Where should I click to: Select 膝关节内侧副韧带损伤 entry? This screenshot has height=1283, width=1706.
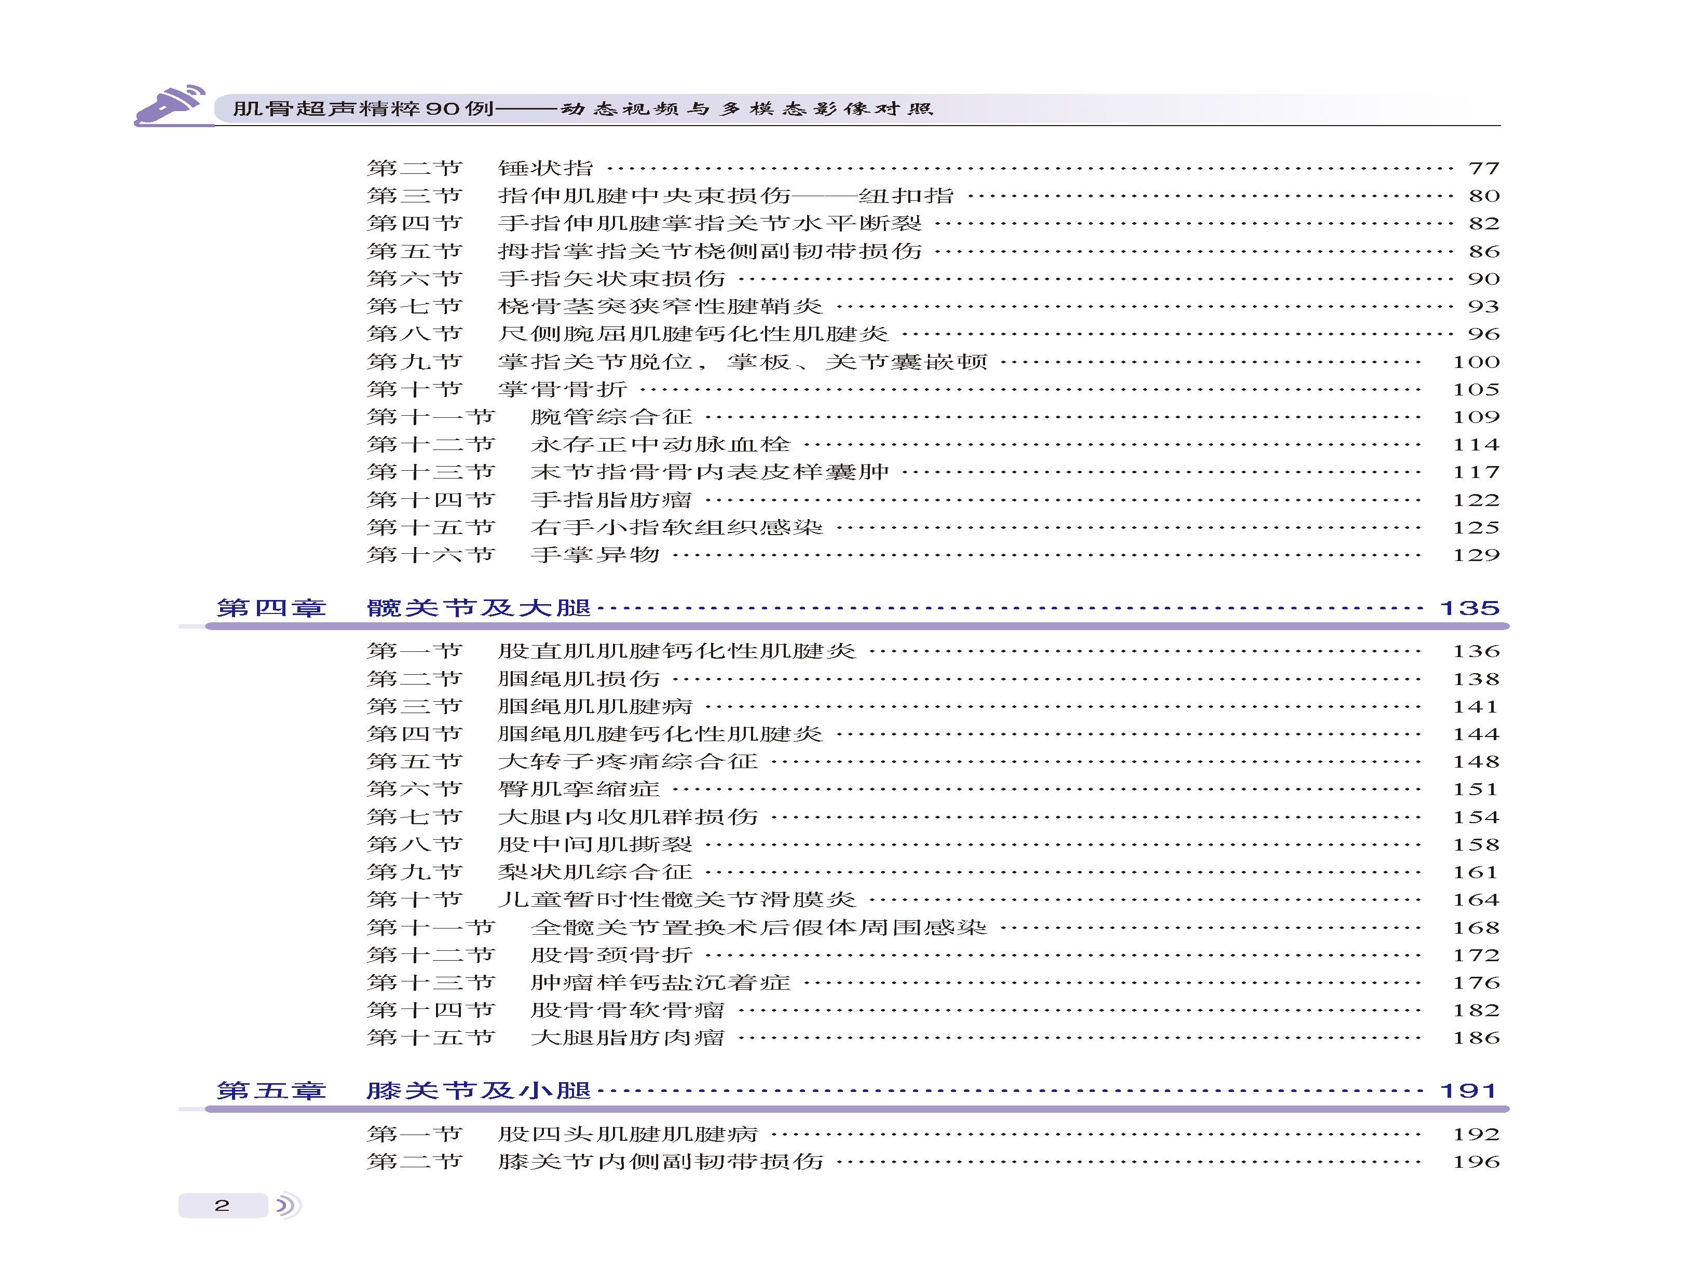click(x=660, y=1162)
